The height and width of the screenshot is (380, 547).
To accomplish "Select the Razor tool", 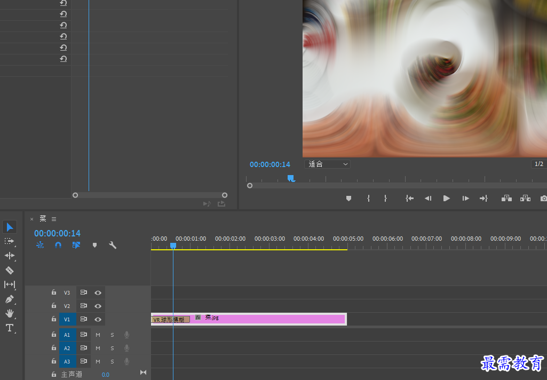I will [10, 270].
